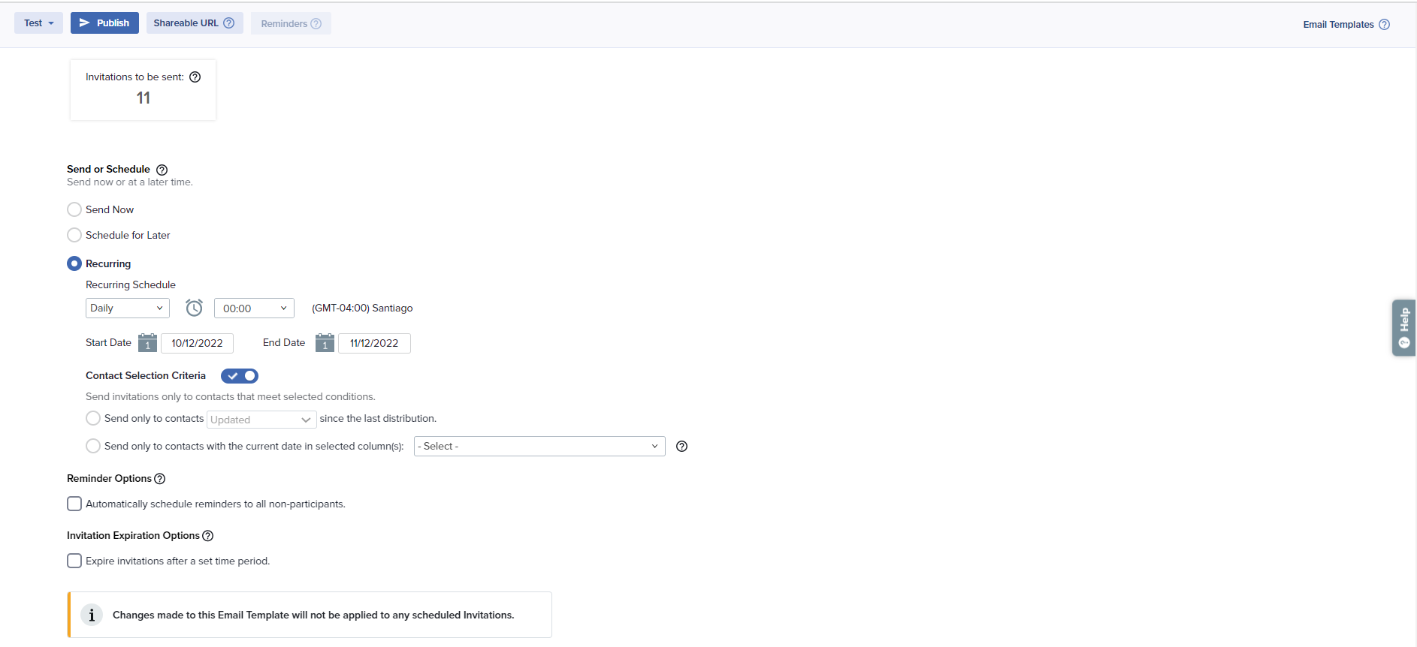Choose Schedule for Later option
The width and height of the screenshot is (1417, 647).
tap(74, 235)
